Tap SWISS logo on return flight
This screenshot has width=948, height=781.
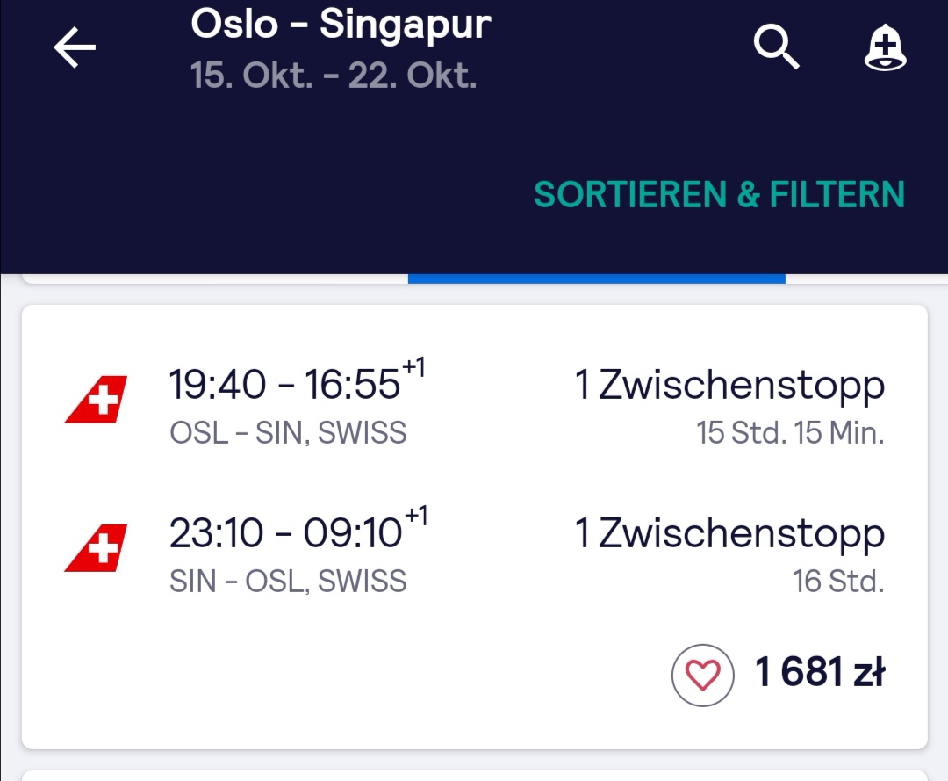coord(97,548)
